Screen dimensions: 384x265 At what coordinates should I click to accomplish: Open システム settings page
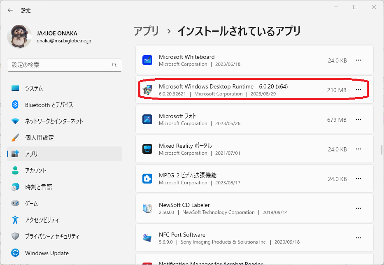point(65,88)
